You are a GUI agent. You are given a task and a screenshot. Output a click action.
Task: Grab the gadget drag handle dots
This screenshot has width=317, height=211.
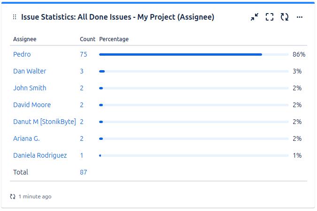15,17
